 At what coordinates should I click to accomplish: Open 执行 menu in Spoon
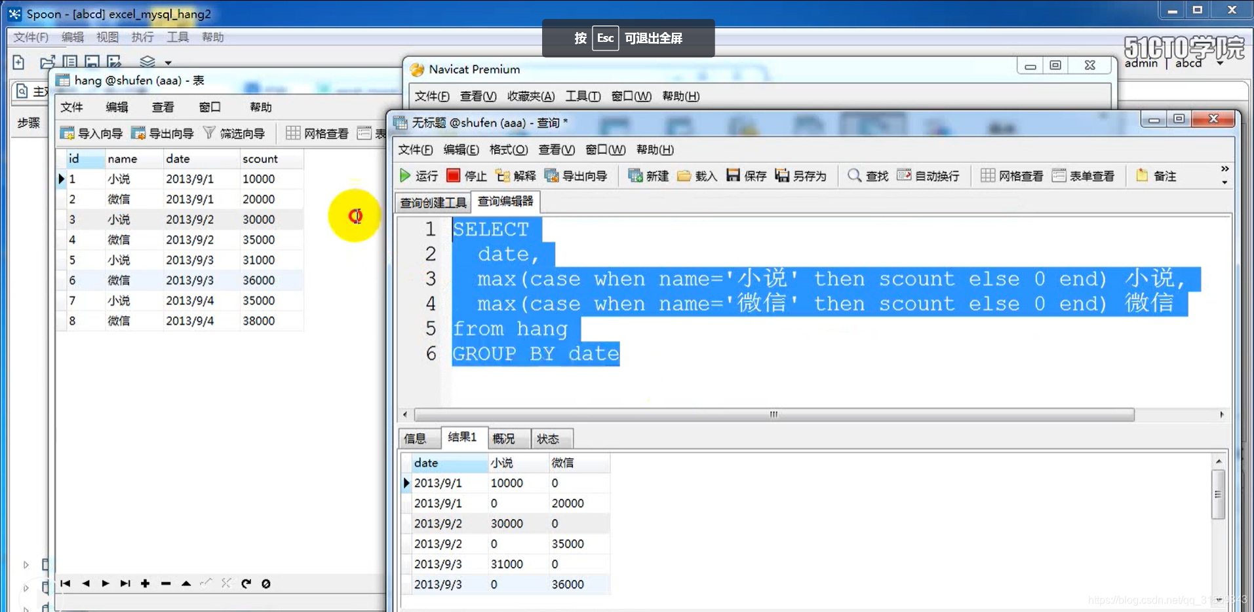(x=142, y=37)
